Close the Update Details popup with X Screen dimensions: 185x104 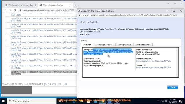(181, 11)
